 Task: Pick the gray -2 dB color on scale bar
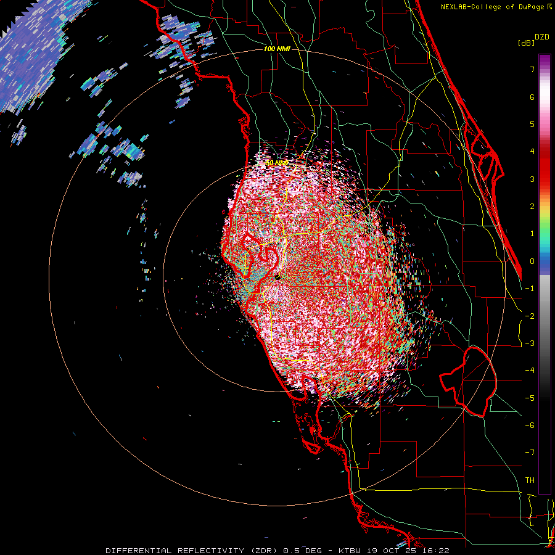(545, 316)
